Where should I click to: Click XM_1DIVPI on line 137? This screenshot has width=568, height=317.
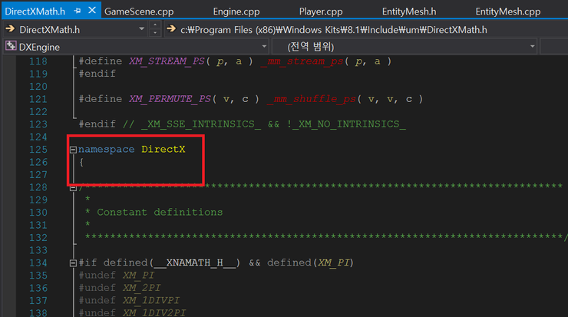pyautogui.click(x=150, y=300)
